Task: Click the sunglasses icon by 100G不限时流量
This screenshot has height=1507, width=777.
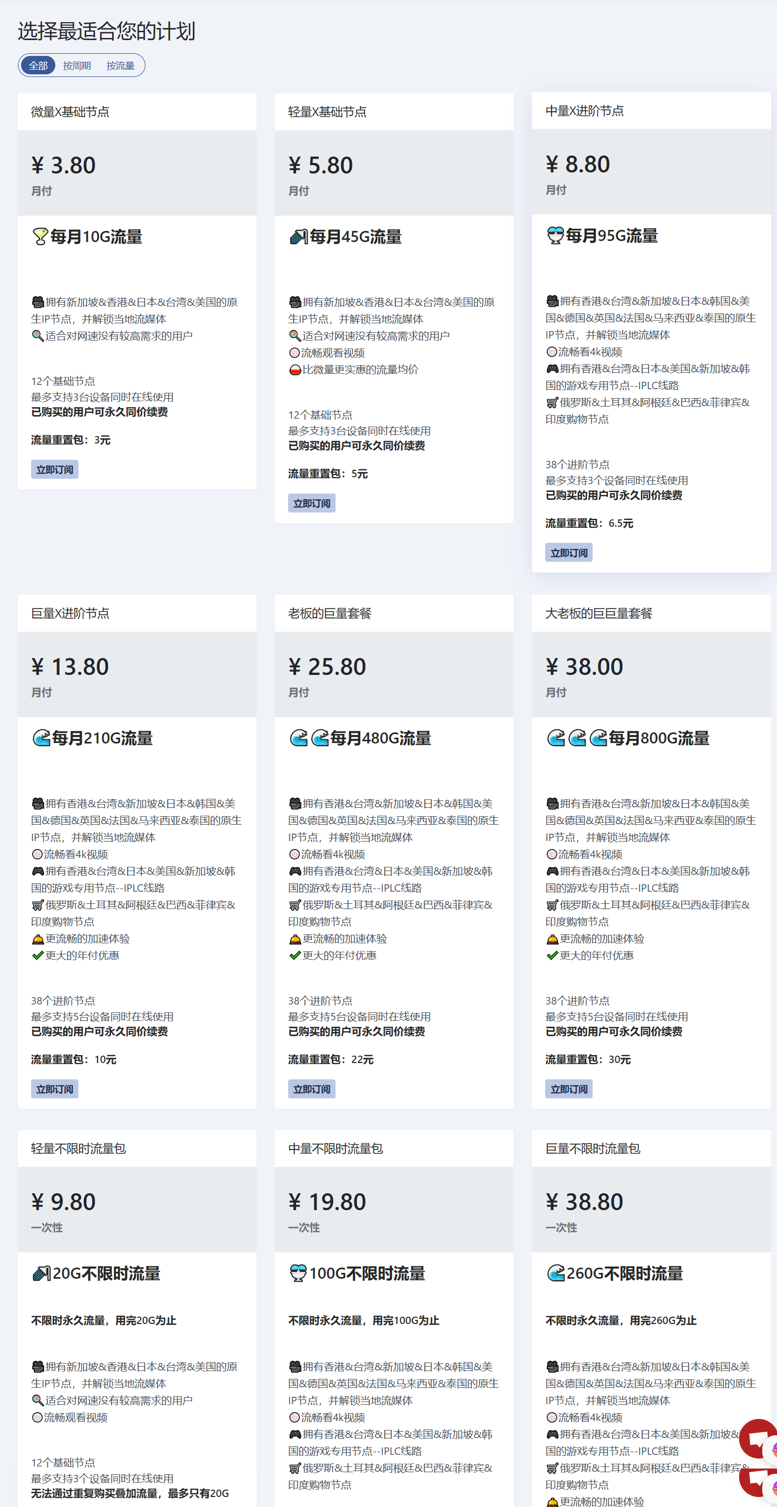Action: click(298, 1273)
